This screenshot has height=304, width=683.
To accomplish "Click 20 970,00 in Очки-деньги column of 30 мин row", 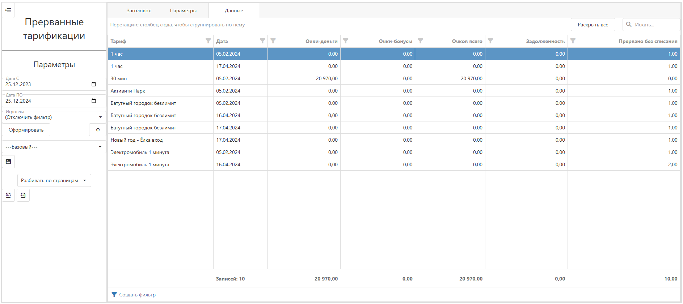I will pos(326,78).
